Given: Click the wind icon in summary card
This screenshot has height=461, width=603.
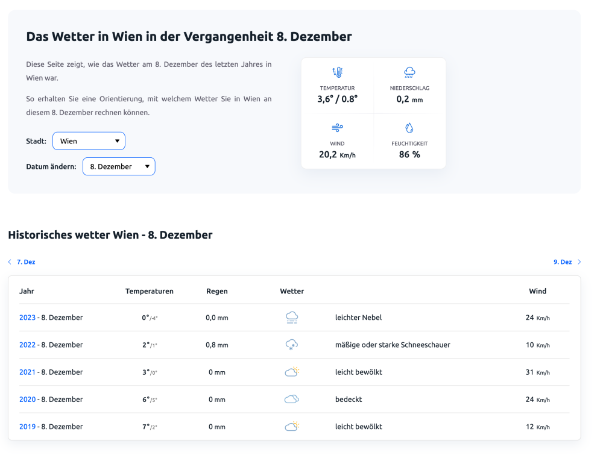Looking at the screenshot, I should 337,128.
